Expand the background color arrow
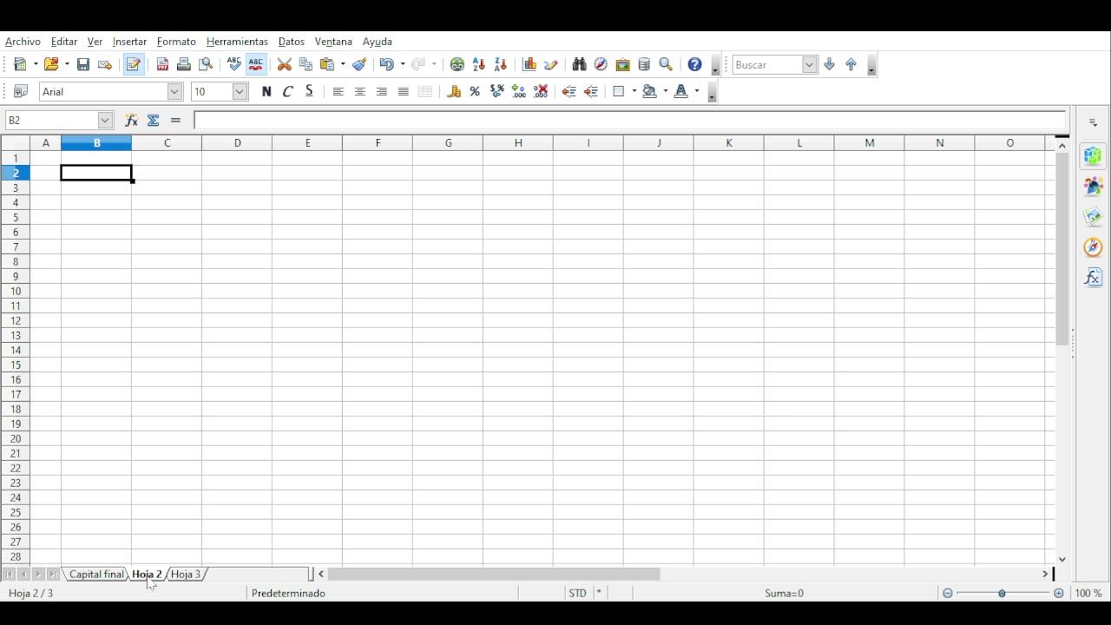 coord(666,91)
